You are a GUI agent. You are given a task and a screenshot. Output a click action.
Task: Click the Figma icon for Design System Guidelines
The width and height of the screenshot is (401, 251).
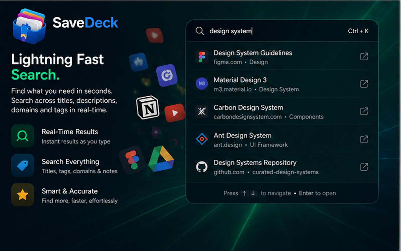[x=202, y=57]
